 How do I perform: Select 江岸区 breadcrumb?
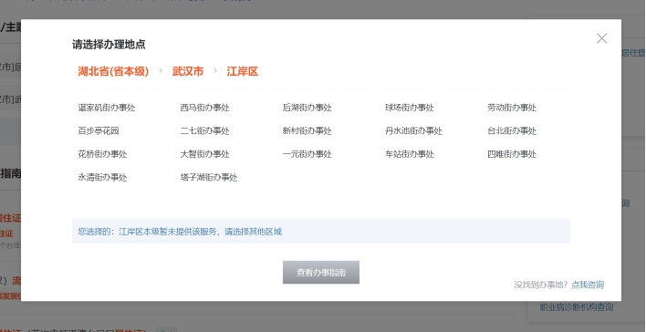[x=243, y=71]
